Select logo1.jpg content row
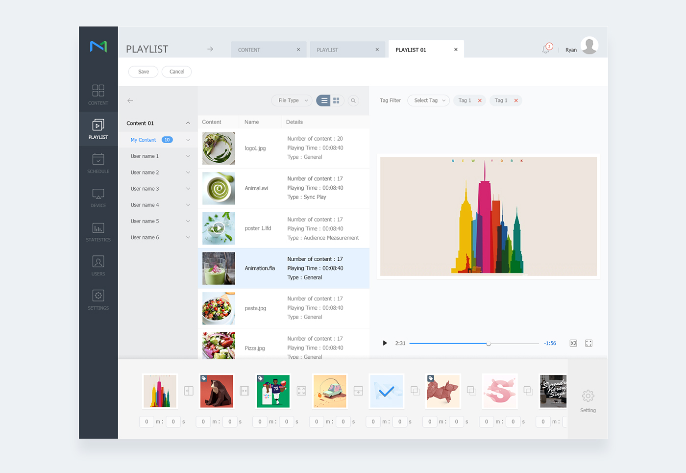Screen dimensions: 686x473 284,148
